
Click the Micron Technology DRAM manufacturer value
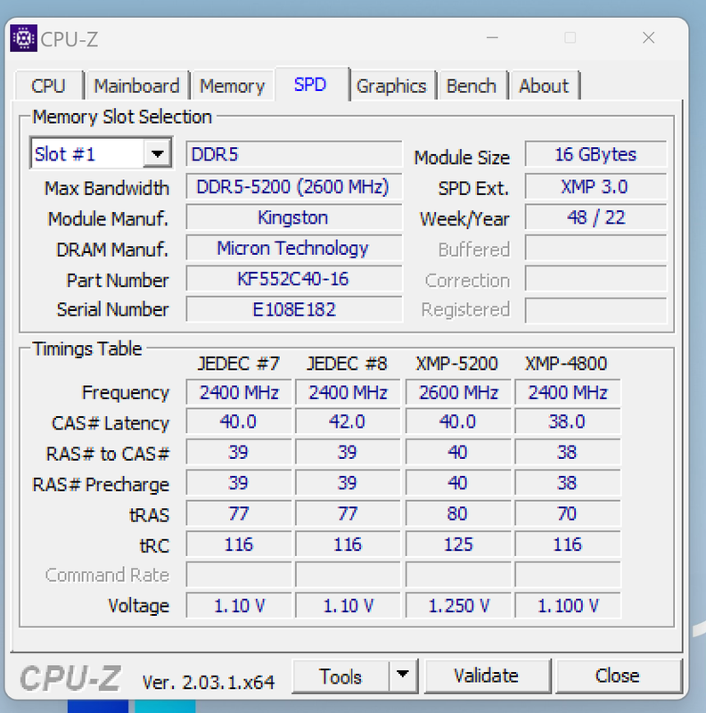(294, 249)
